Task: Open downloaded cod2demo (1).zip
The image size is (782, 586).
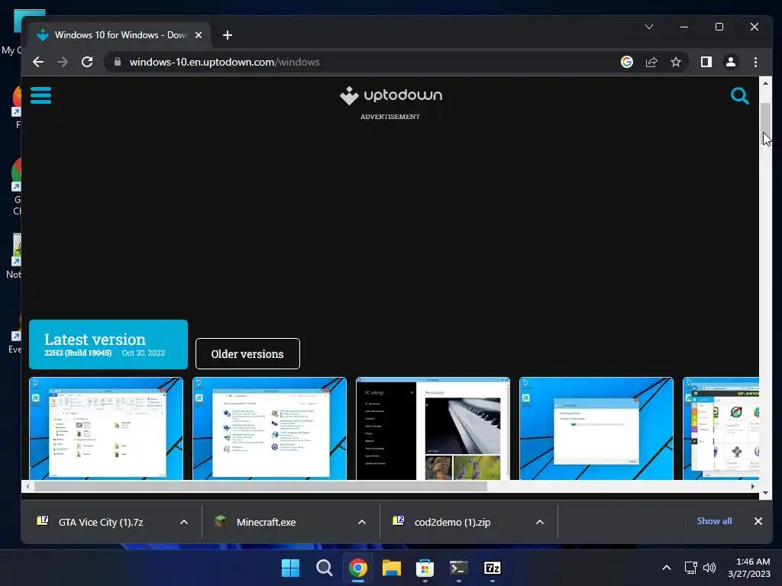Action: 452,522
